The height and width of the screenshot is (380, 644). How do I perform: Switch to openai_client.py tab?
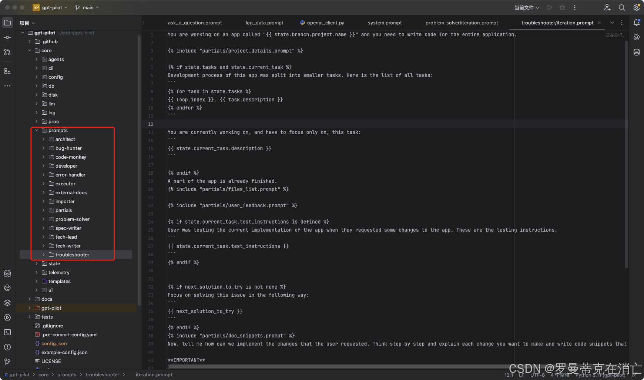point(322,23)
